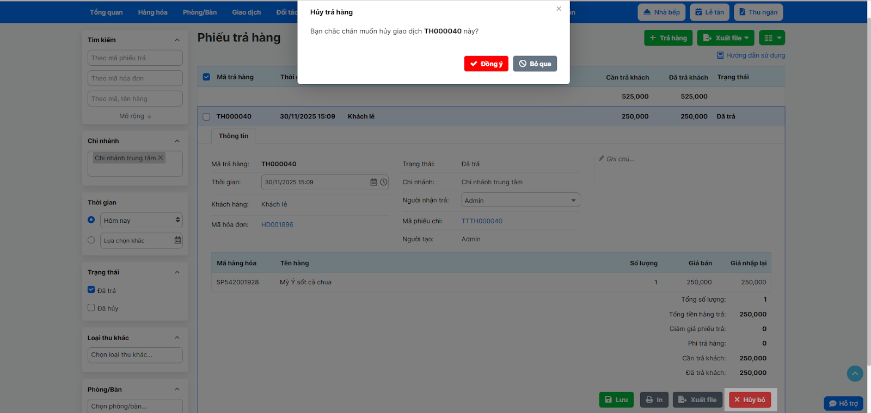This screenshot has width=871, height=413.
Task: Click the scroll-to-top arrow button
Action: [855, 373]
